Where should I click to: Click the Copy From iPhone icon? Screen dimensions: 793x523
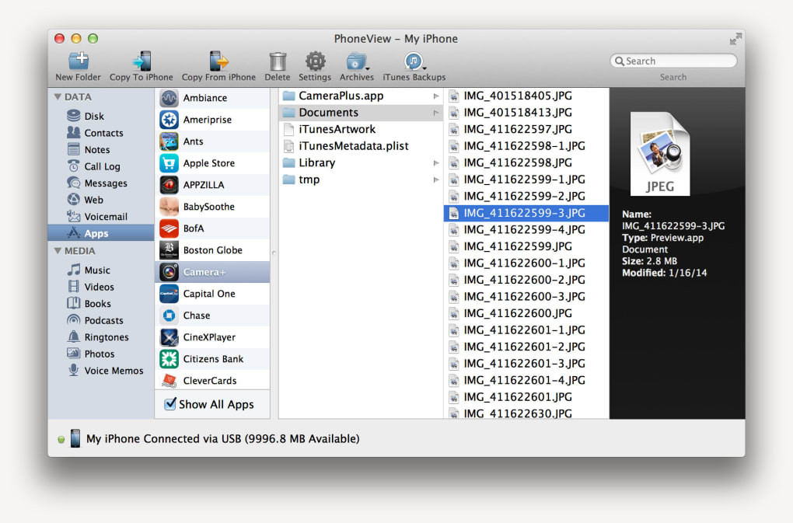[218, 61]
